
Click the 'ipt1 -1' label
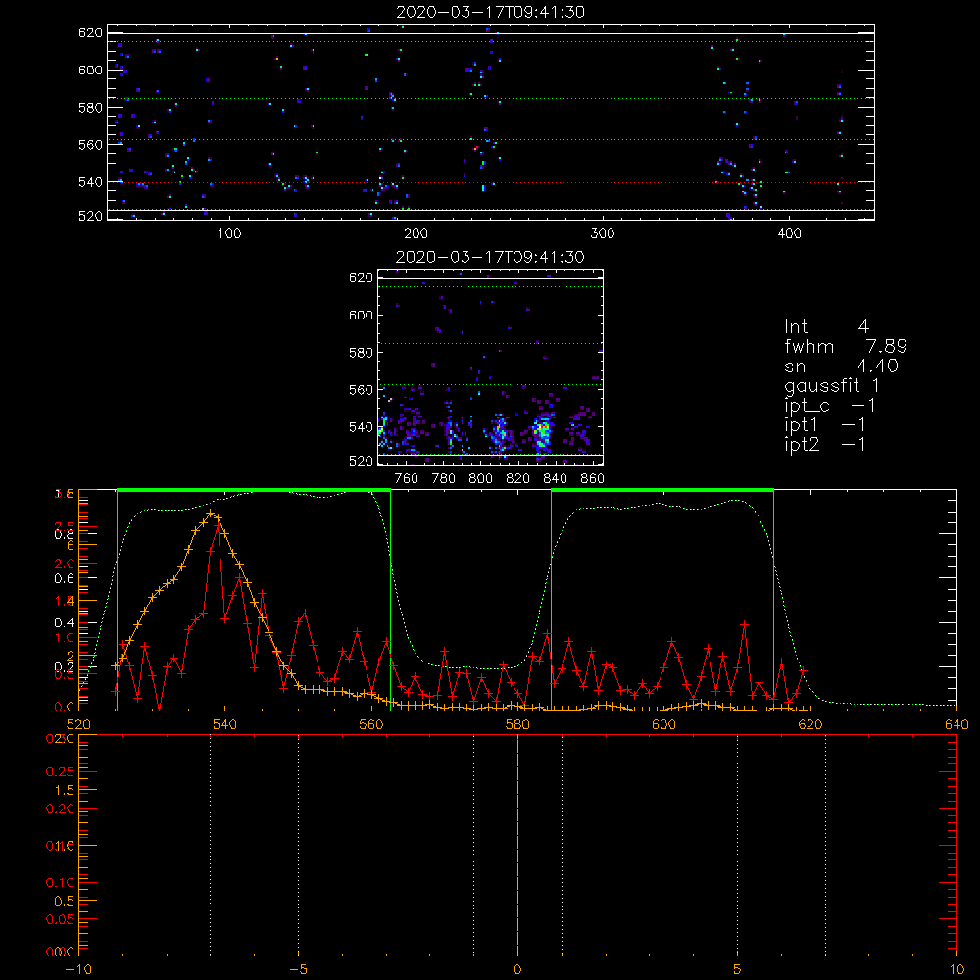825,425
